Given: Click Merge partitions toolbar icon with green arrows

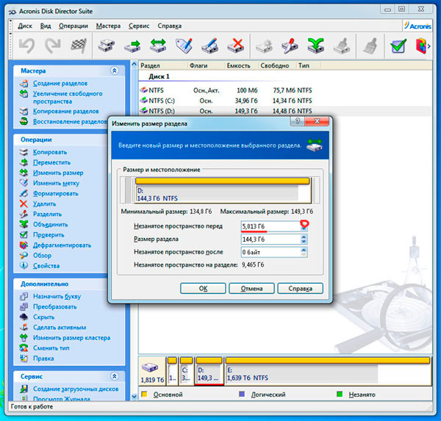Looking at the screenshot, I should (x=315, y=46).
